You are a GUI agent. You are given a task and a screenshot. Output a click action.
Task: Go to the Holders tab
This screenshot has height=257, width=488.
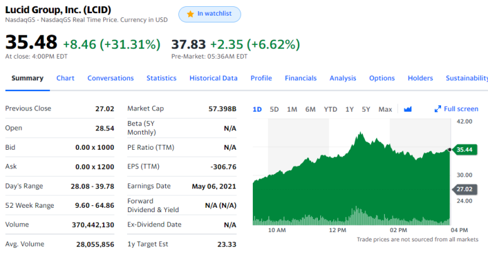coord(420,78)
